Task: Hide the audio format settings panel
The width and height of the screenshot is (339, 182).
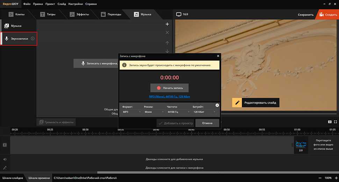Action: tap(217, 105)
